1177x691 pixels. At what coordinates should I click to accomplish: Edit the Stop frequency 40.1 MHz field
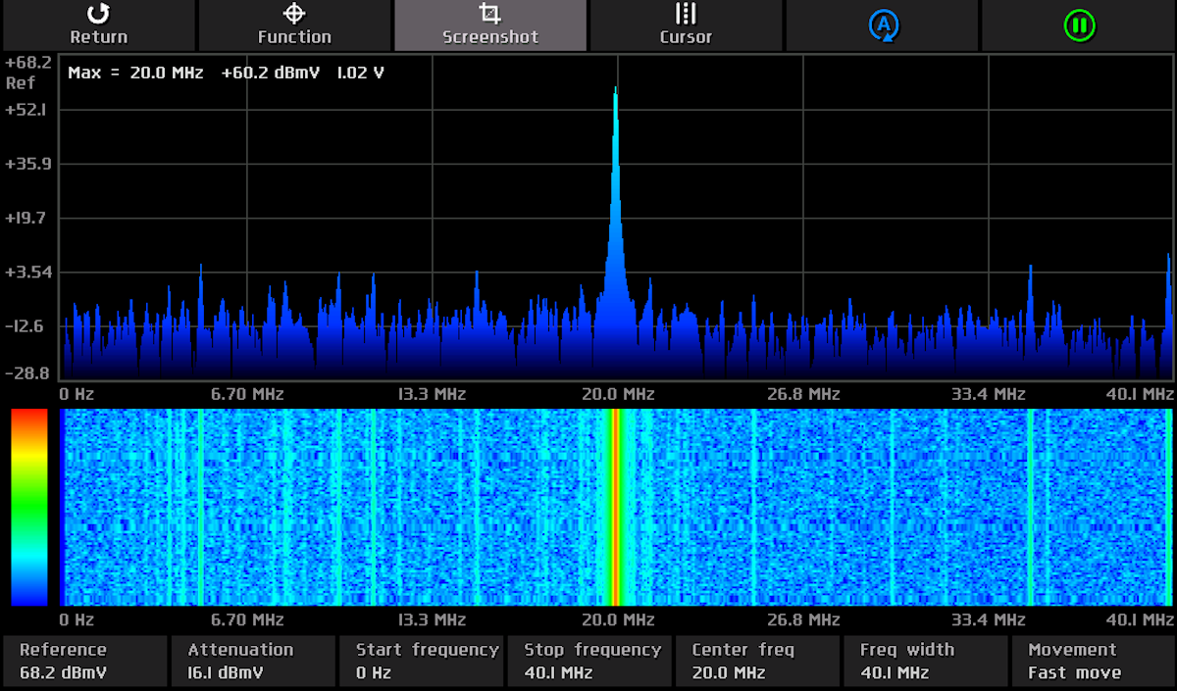(588, 662)
